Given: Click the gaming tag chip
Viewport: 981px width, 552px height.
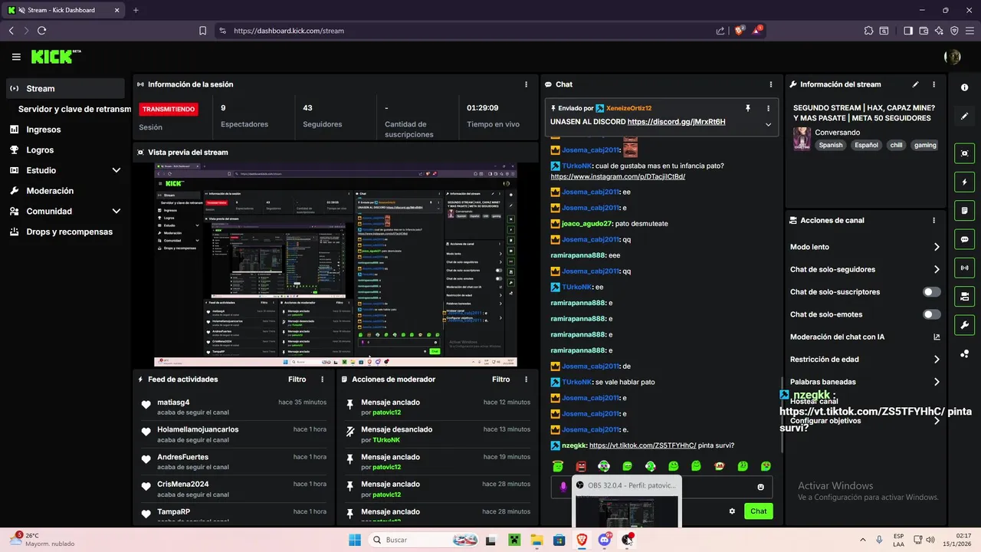Looking at the screenshot, I should coord(925,145).
